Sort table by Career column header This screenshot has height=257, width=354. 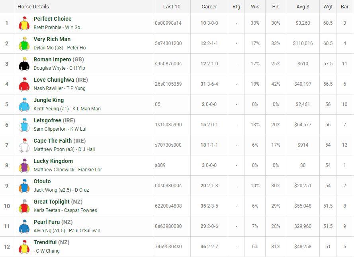209,6
